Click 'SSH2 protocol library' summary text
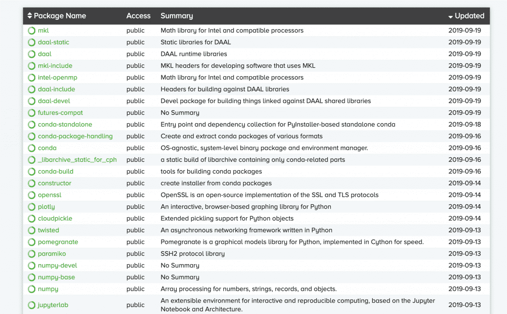 [193, 254]
